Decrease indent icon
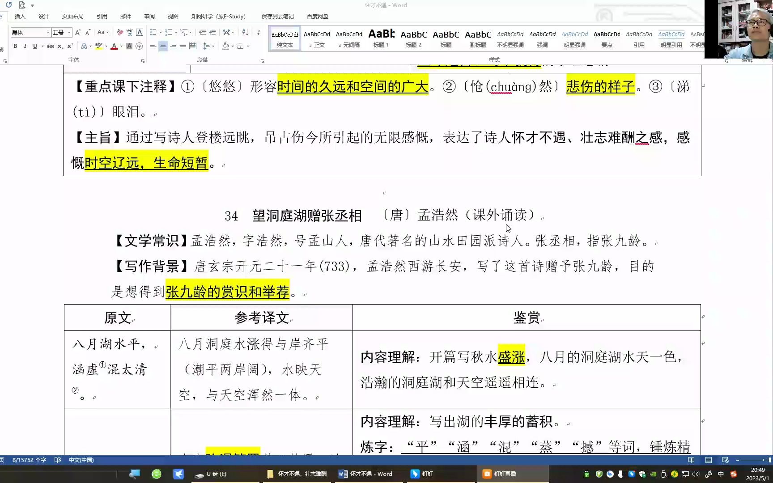Viewport: 773px width, 483px height. (x=203, y=32)
